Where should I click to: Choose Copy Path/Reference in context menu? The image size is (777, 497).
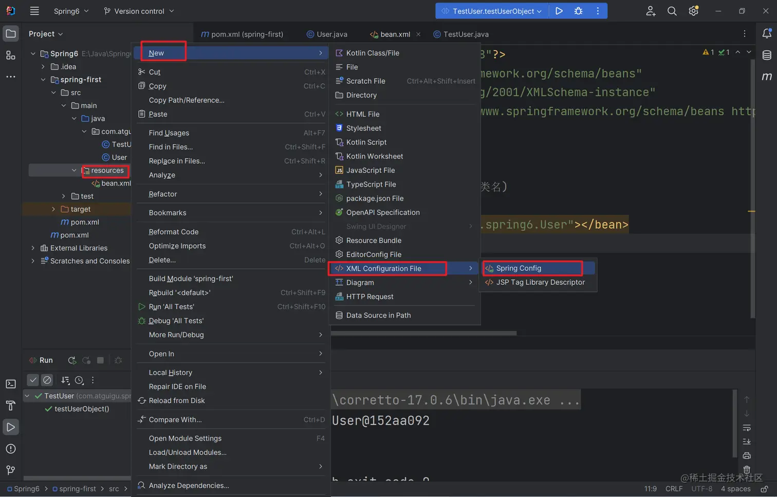[231, 100]
